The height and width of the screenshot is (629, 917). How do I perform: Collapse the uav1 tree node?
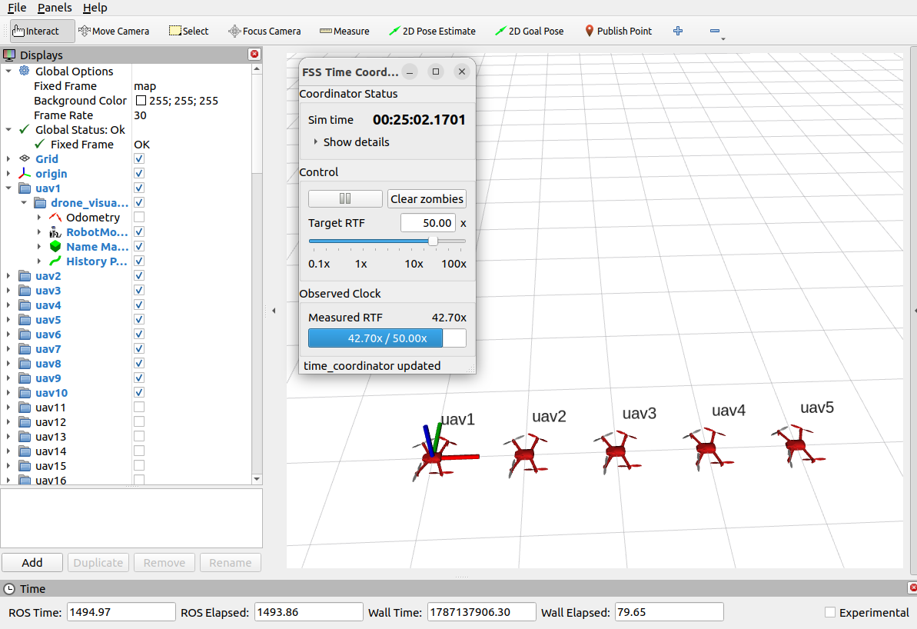[x=8, y=188]
